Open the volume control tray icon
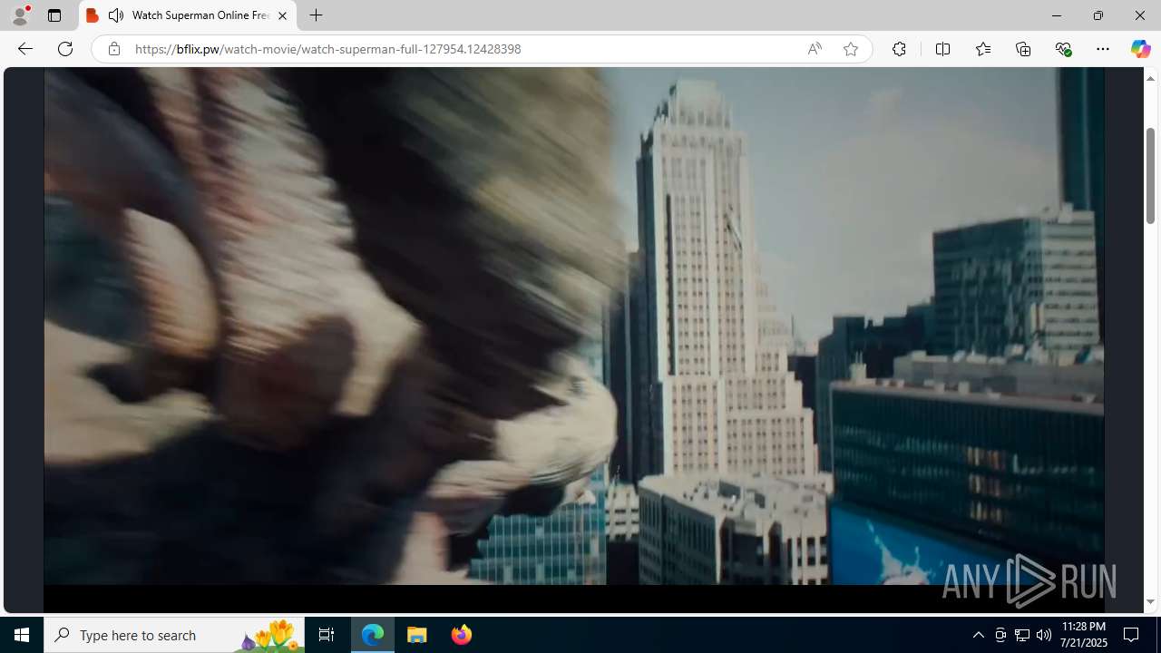 point(1044,635)
